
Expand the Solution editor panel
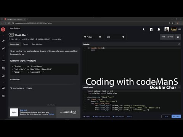coord(178,44)
